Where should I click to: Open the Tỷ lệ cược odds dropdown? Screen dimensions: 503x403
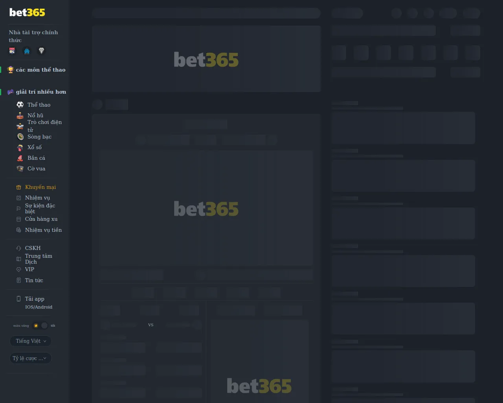pos(31,358)
